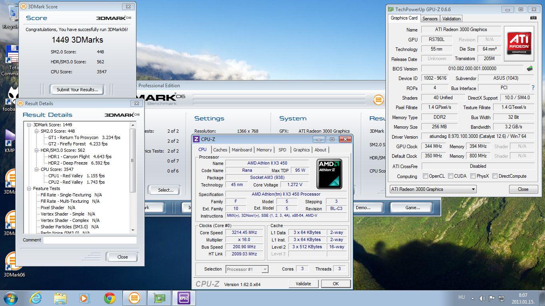
Task: Select CPU2 - Red Valley row
Action: pos(76,182)
